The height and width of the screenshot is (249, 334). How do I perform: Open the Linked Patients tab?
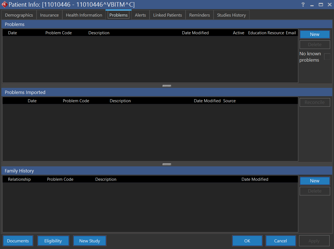coord(167,15)
